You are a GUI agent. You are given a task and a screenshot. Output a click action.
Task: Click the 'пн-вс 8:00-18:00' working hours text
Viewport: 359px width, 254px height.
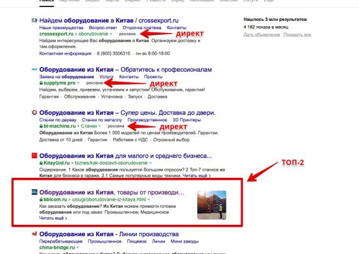click(153, 53)
